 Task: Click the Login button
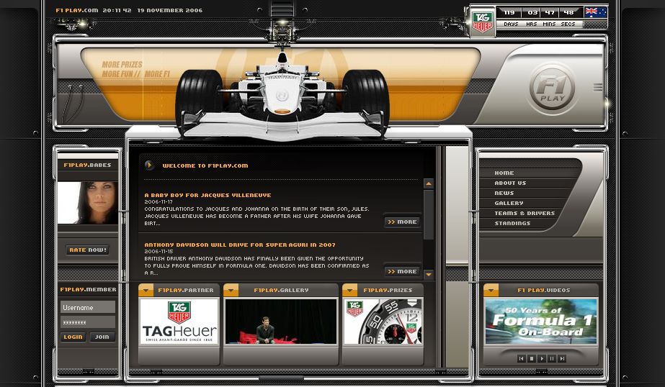coord(73,337)
